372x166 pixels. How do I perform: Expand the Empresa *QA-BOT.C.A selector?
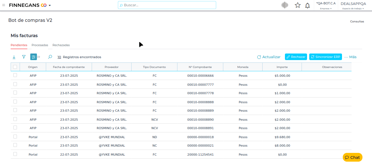[x=326, y=5]
